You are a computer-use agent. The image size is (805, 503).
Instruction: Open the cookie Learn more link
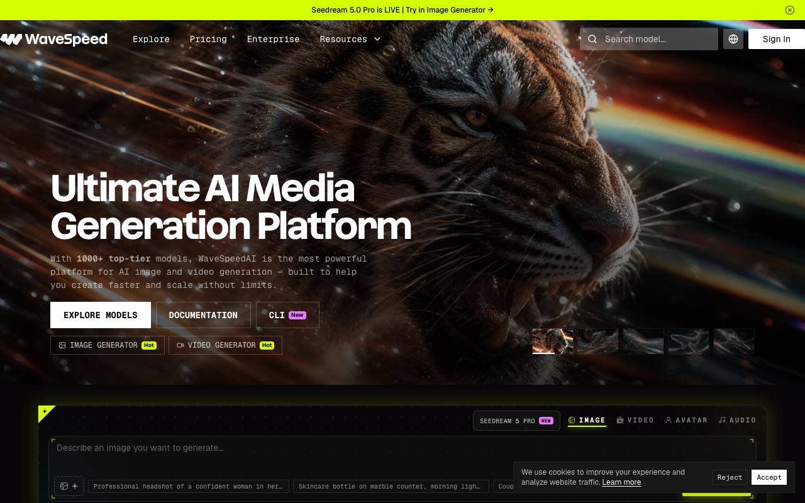click(621, 482)
